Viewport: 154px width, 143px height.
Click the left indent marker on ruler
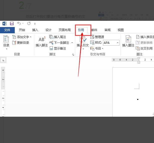[139, 62]
